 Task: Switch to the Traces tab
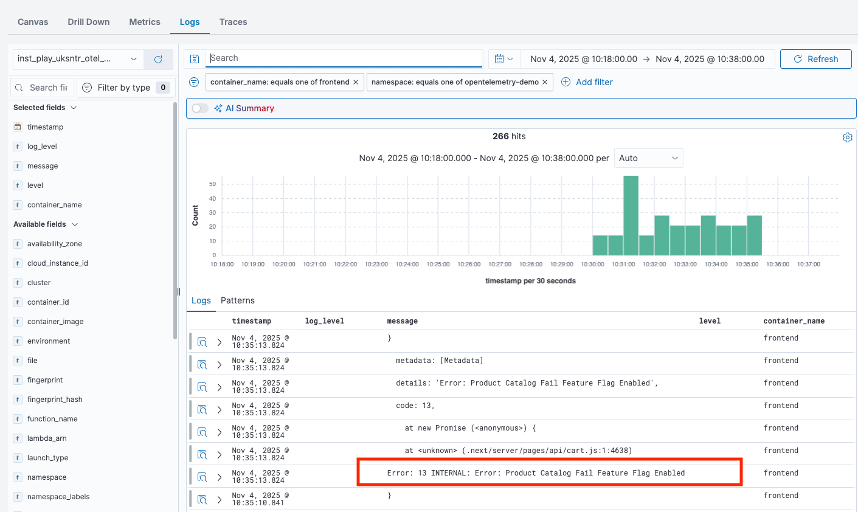pos(233,22)
